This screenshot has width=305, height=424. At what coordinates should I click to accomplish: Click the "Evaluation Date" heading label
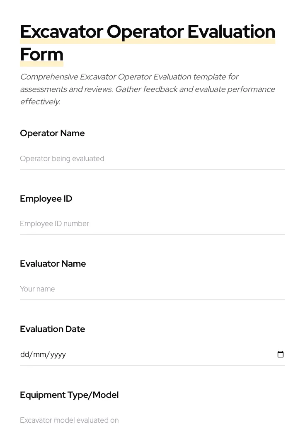(52, 329)
